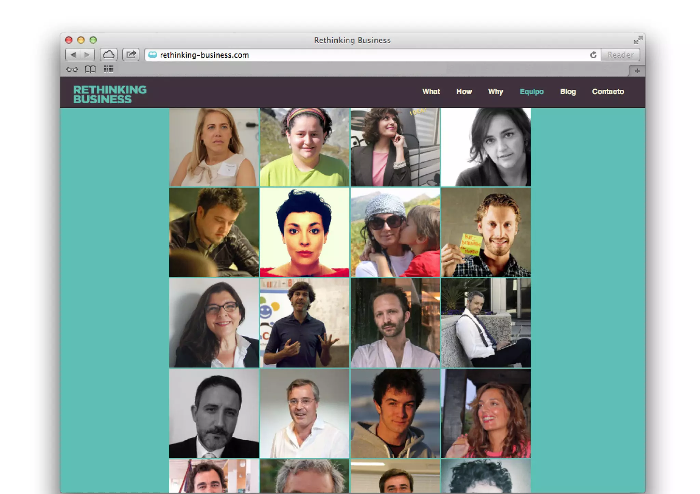
Task: Reload the page with the refresh icon
Action: click(593, 55)
